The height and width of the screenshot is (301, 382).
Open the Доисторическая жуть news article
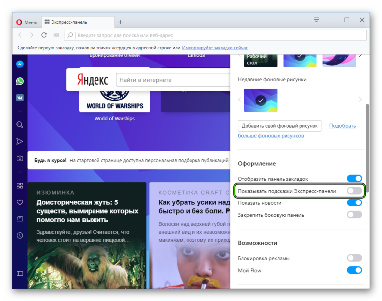click(87, 235)
